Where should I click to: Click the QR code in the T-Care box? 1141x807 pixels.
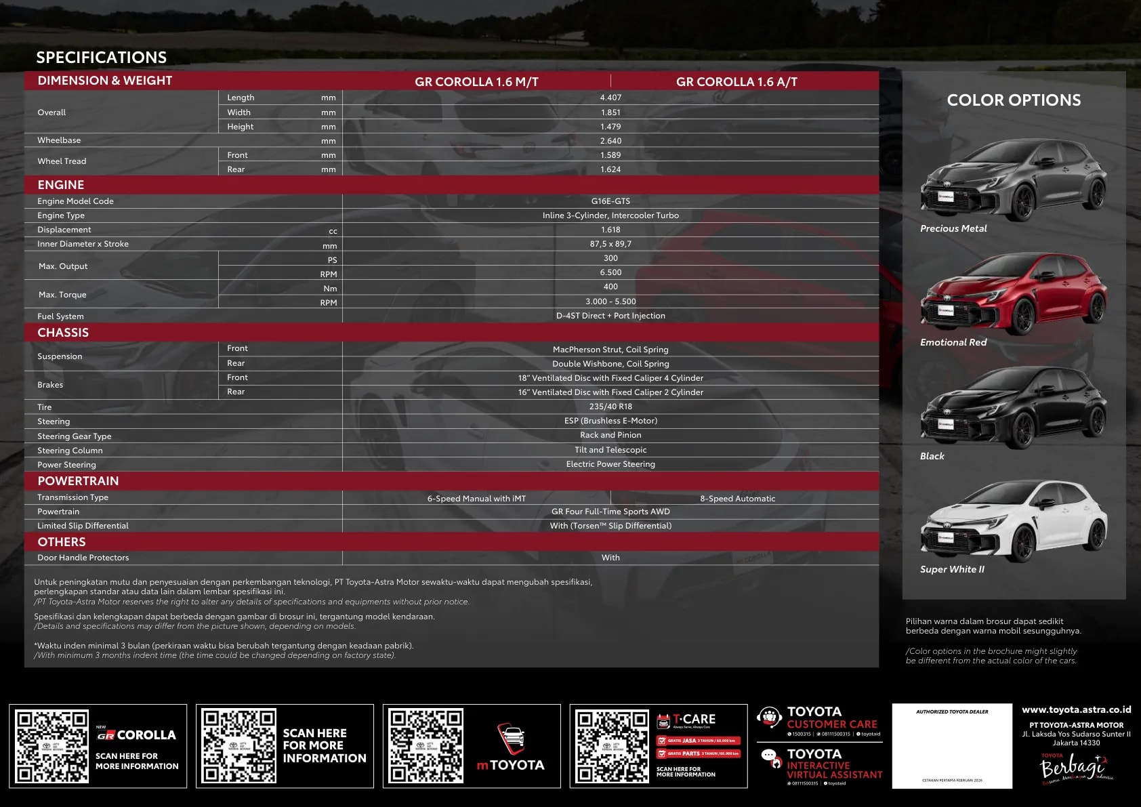click(613, 746)
